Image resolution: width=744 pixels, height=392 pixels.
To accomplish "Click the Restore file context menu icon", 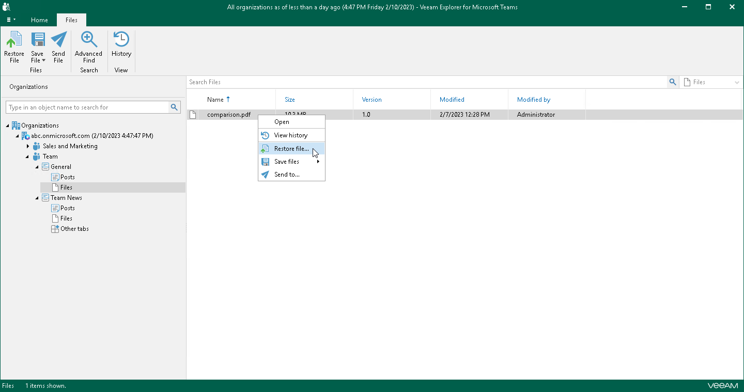I will coord(265,149).
